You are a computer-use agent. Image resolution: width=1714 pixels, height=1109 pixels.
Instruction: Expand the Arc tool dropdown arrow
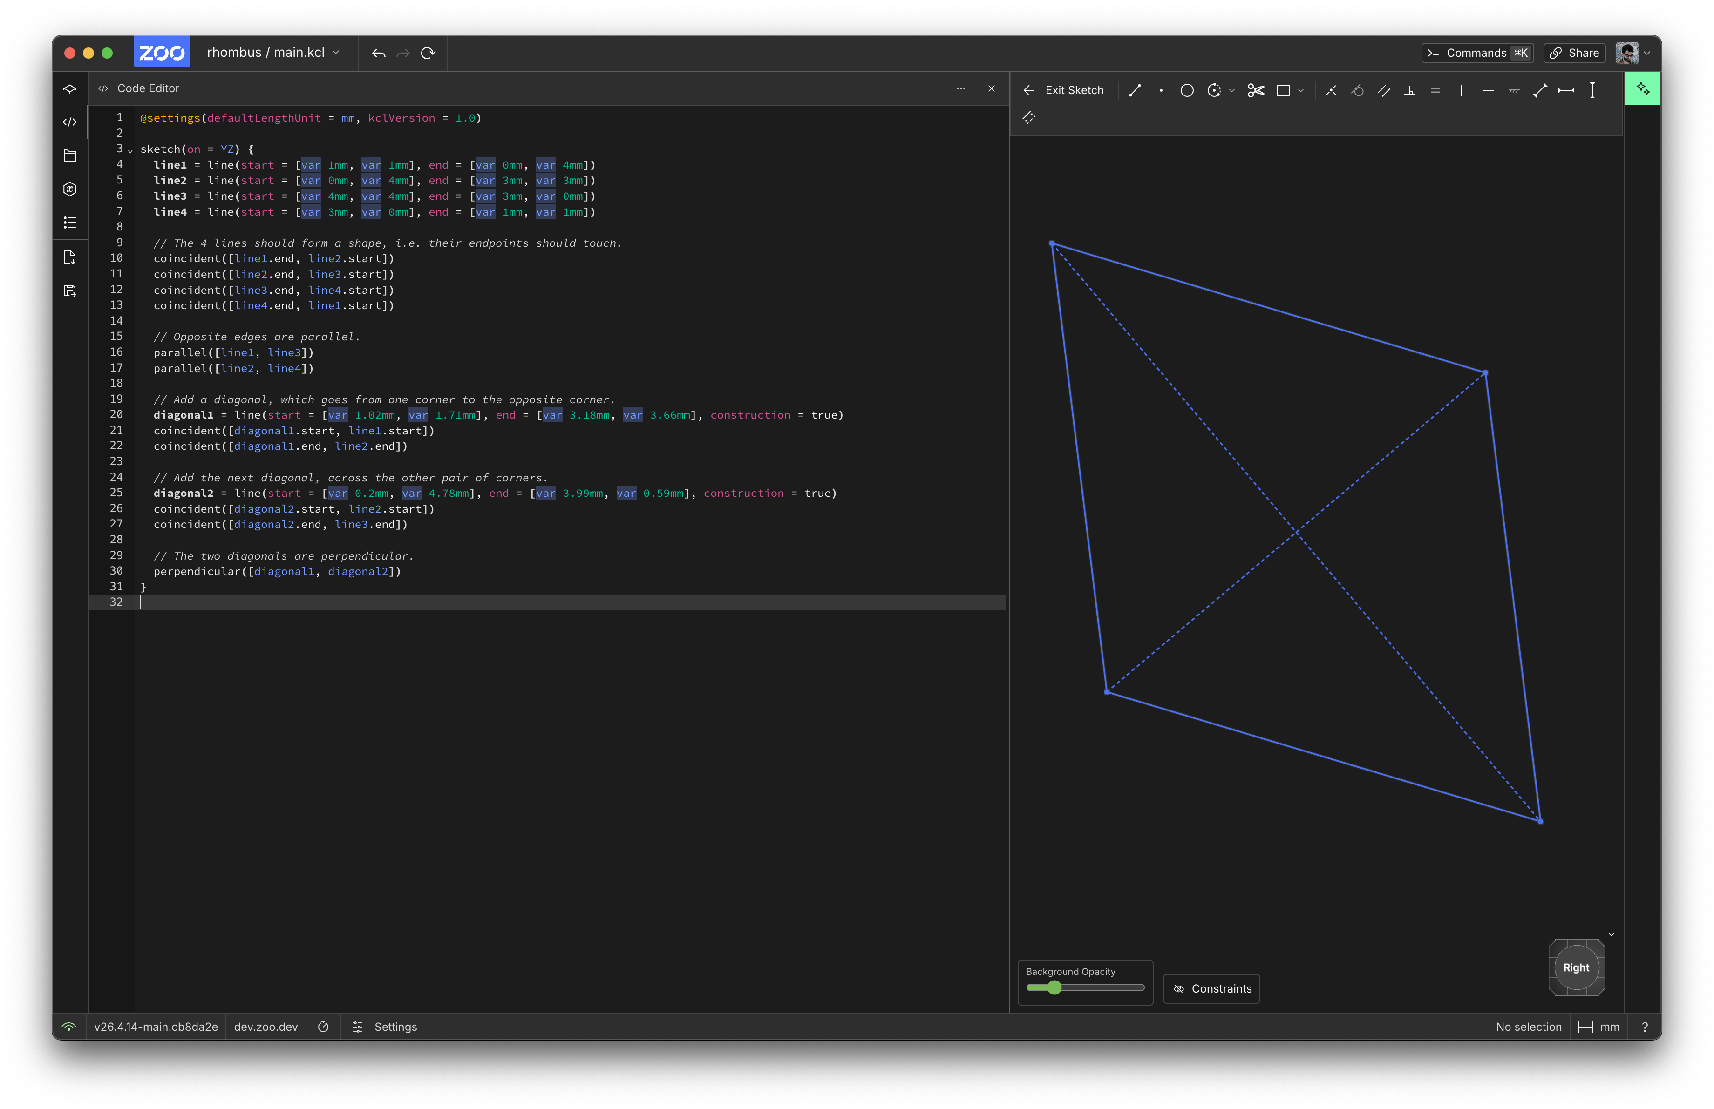pyautogui.click(x=1232, y=91)
